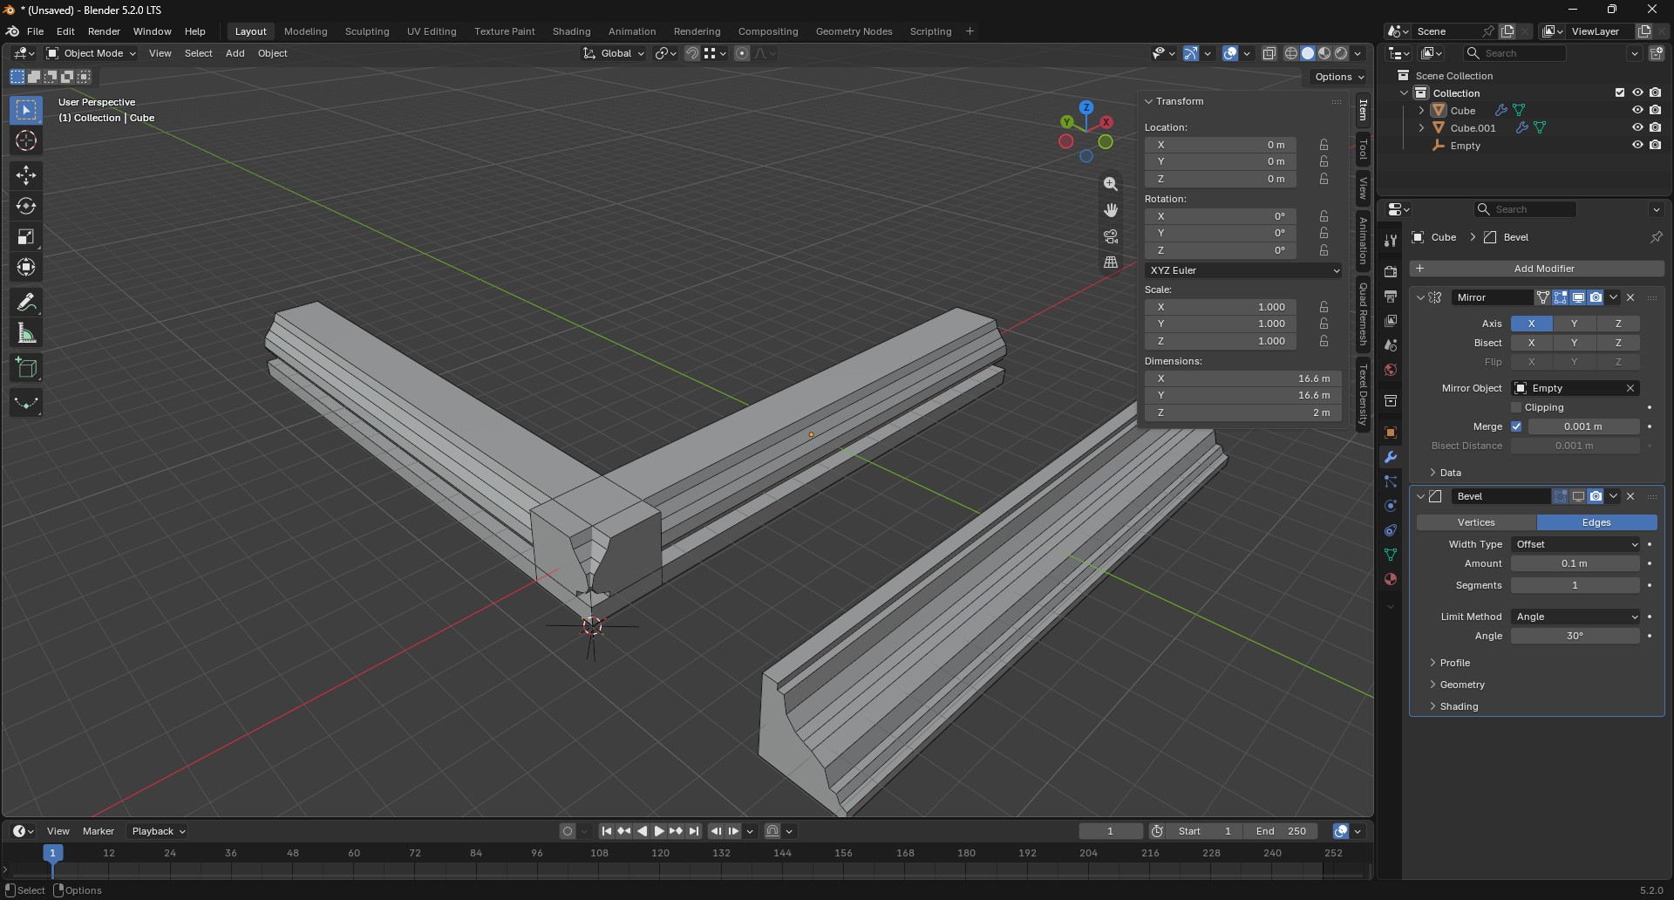Select the Cursor tool in the toolbar
Screen dimensions: 1674x900
coord(26,141)
